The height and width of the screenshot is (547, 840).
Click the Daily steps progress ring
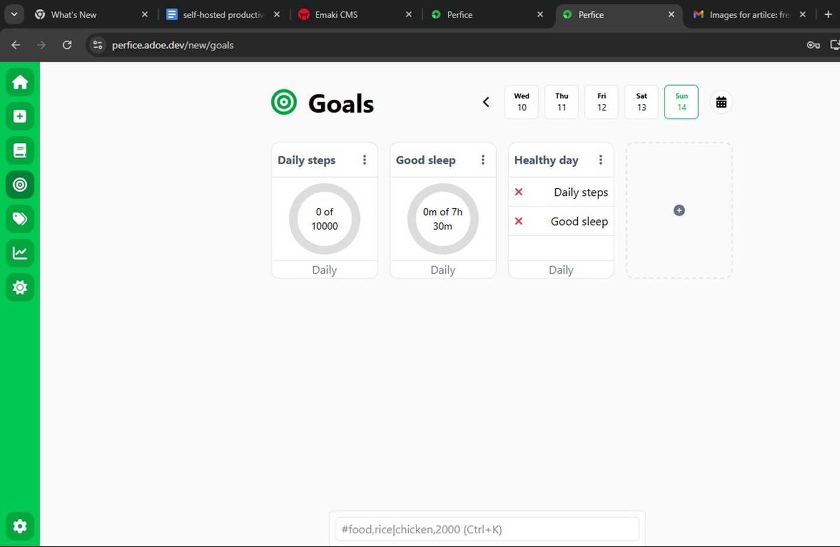[324, 219]
